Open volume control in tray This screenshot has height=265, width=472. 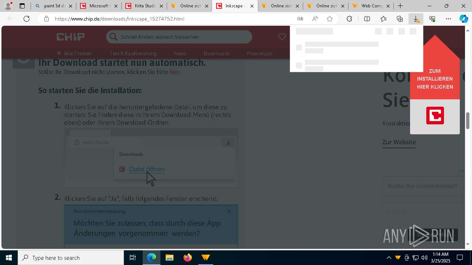(424, 258)
